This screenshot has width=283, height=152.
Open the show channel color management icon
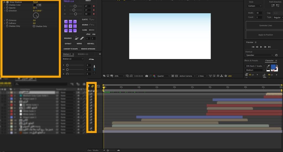click(x=154, y=76)
